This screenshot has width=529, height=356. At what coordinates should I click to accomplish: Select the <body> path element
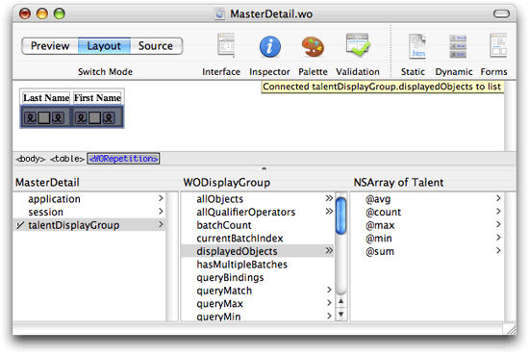coord(31,159)
